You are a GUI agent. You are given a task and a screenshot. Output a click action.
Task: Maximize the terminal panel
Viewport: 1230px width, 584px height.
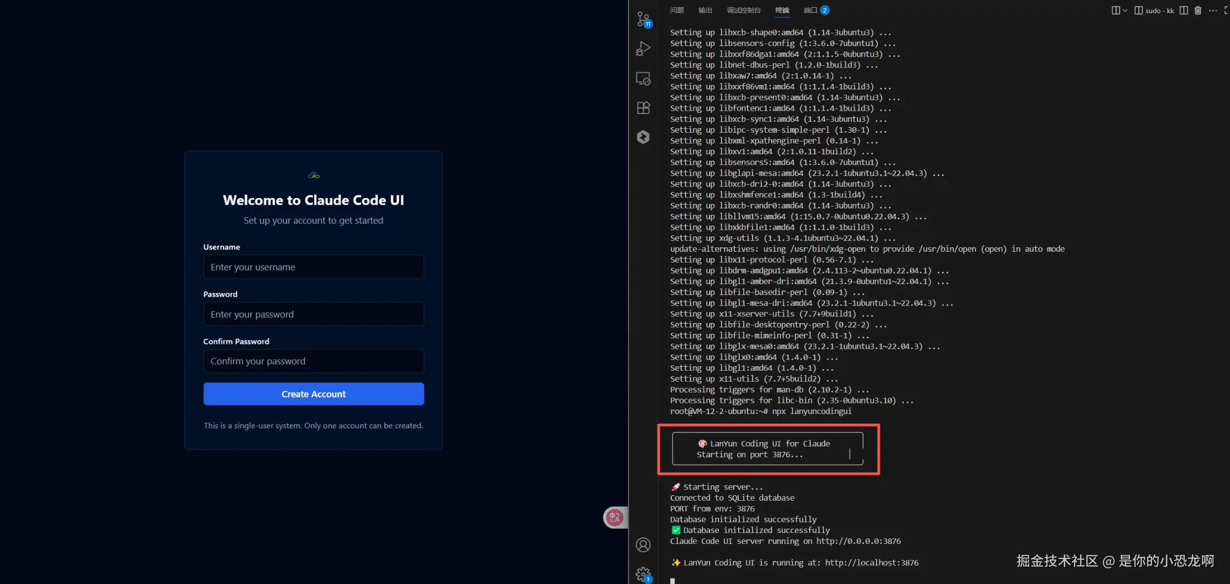pos(1227,10)
